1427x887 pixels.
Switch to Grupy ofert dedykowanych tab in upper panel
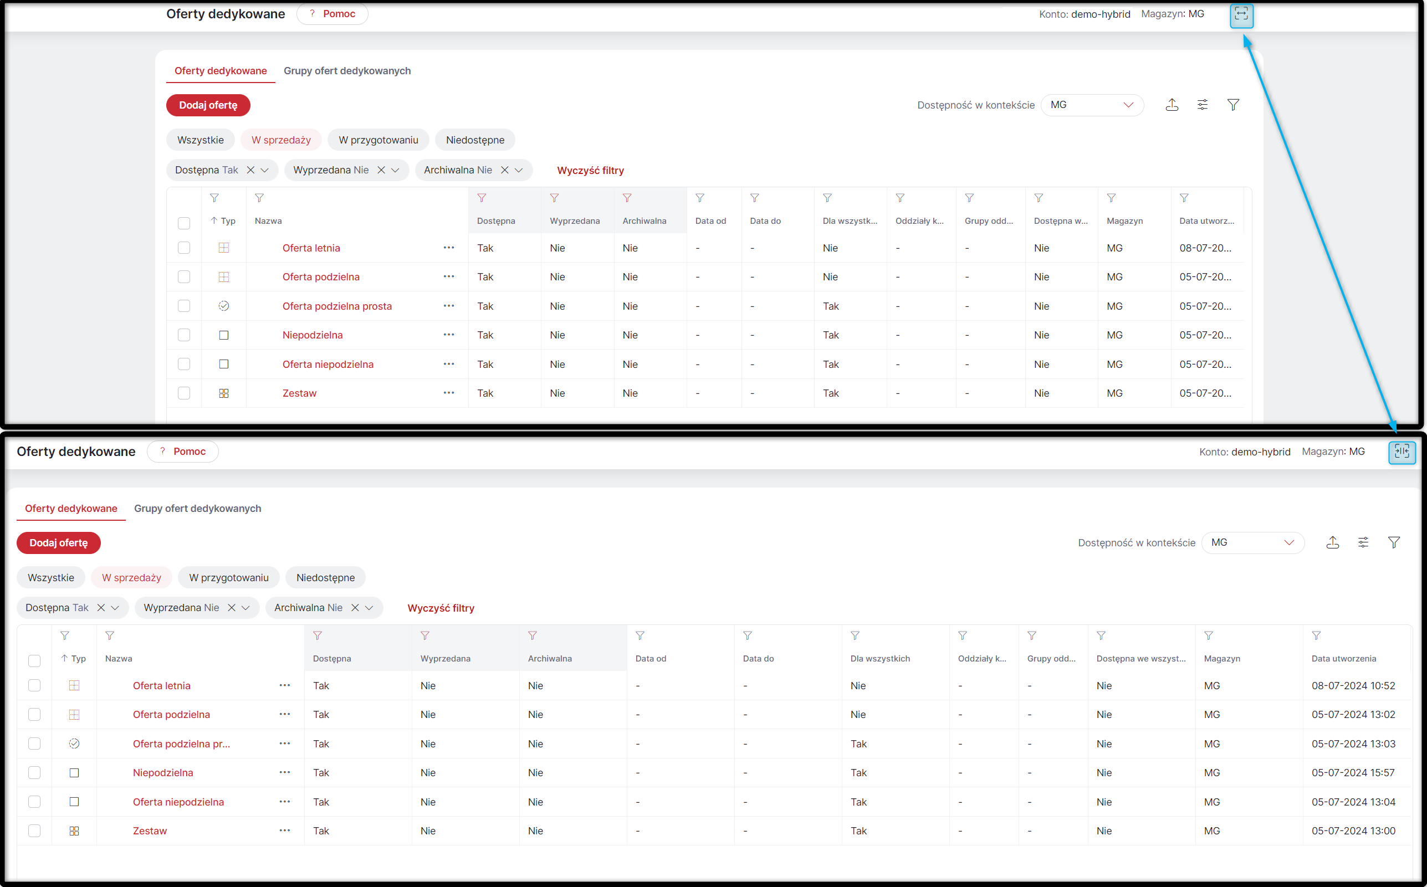[347, 71]
